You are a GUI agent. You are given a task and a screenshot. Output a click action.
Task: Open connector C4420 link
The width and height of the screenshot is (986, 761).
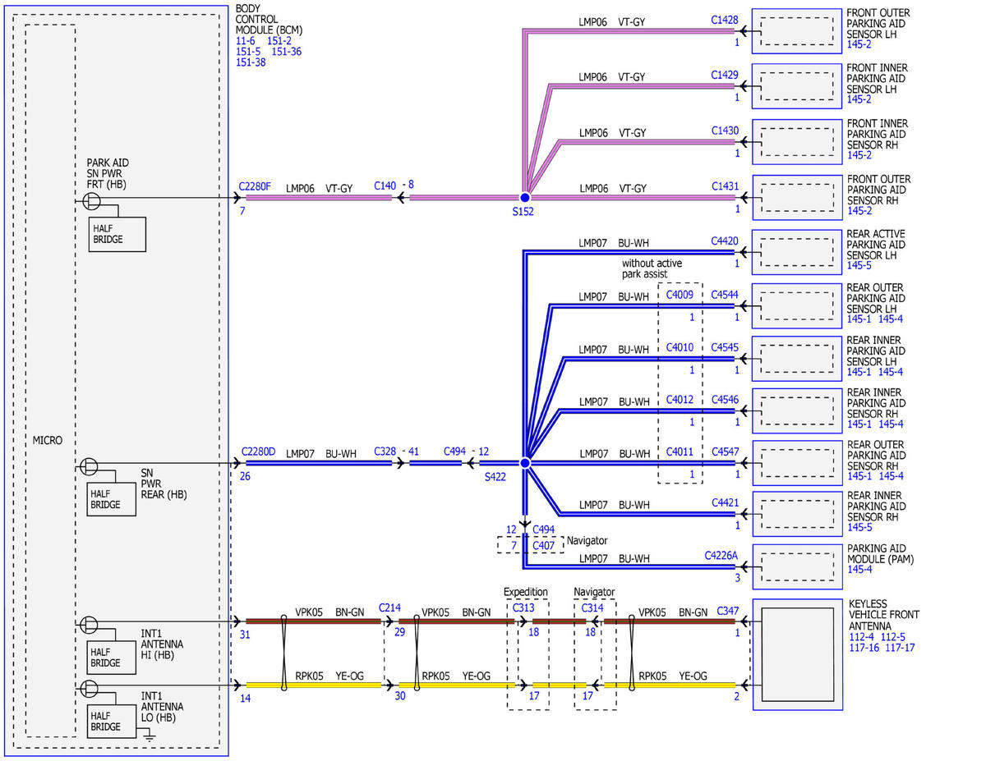click(725, 241)
